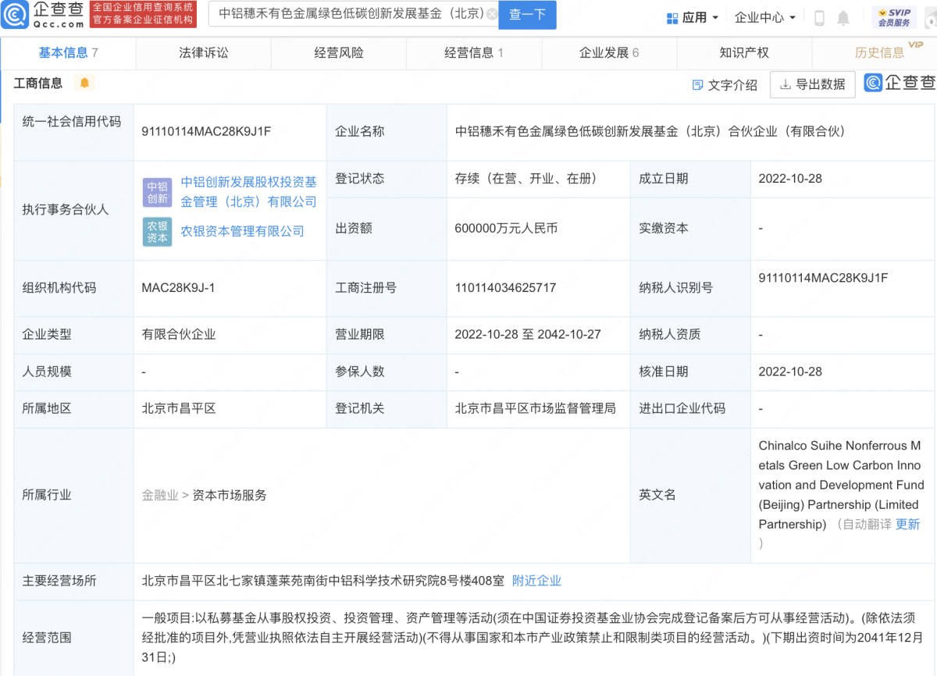Click the business term 2022-10-28 至 2042-10-27
This screenshot has width=937, height=676.
tap(528, 335)
